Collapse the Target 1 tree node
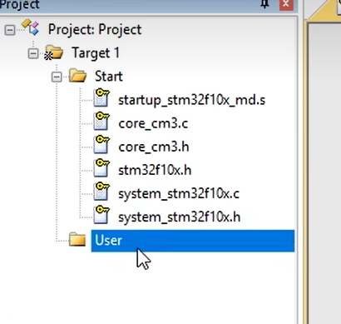 tap(33, 53)
